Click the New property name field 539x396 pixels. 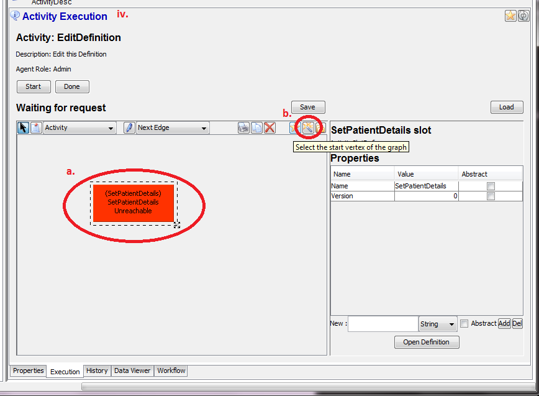(x=383, y=324)
